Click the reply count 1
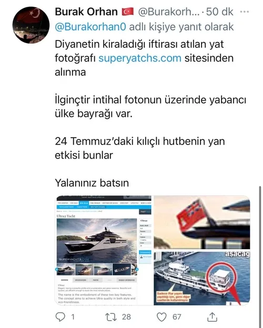The height and width of the screenshot is (328, 263). coord(73,317)
